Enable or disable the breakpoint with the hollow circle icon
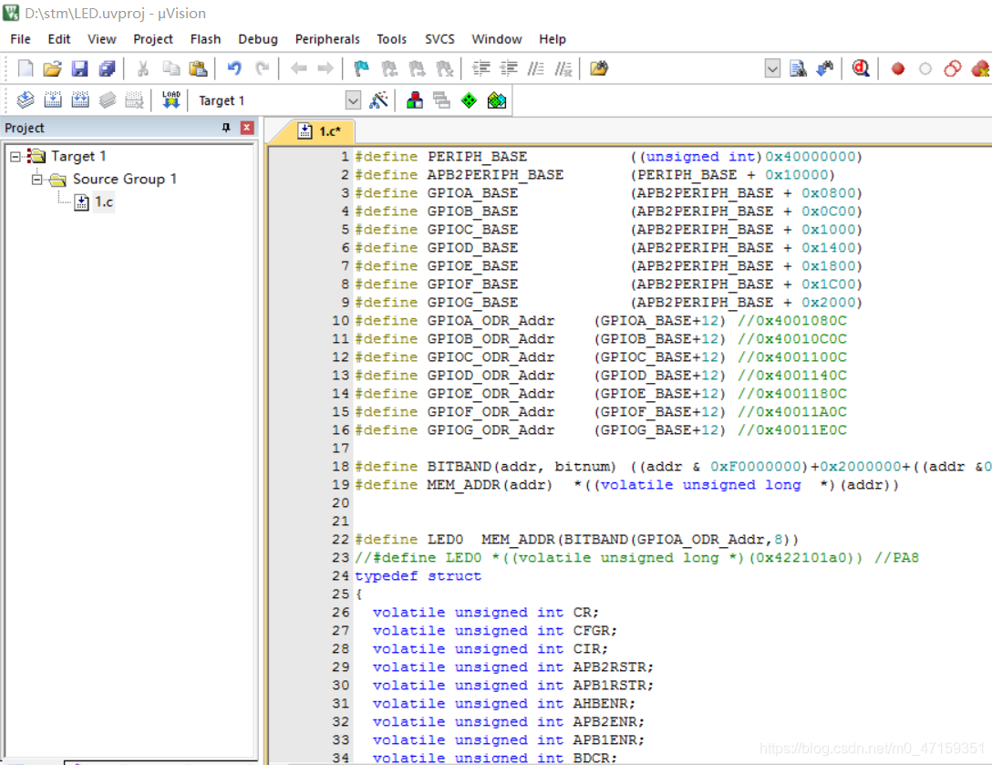The height and width of the screenshot is (765, 992). pyautogui.click(x=925, y=68)
